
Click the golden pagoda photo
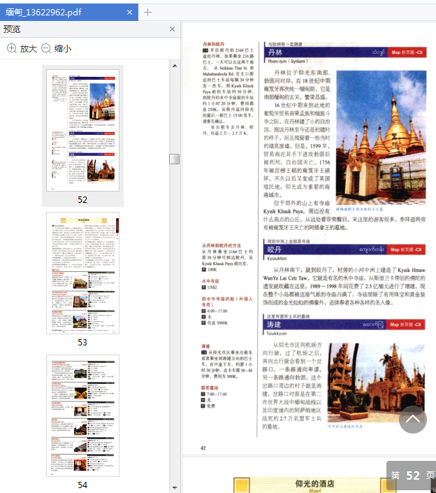tap(381, 138)
